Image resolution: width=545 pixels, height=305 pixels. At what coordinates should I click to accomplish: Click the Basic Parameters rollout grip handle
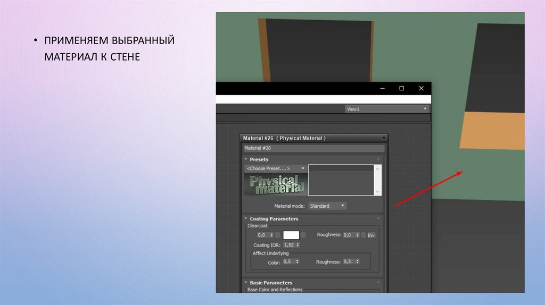click(378, 282)
